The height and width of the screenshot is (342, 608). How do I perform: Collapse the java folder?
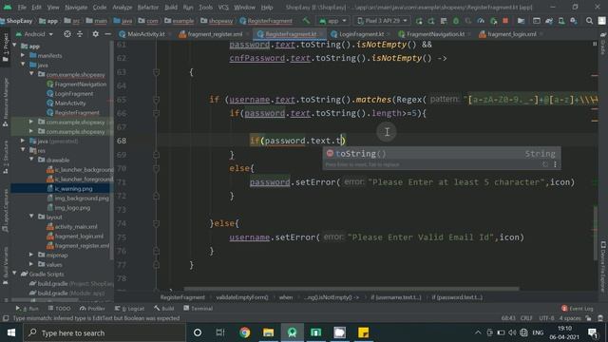(x=23, y=65)
